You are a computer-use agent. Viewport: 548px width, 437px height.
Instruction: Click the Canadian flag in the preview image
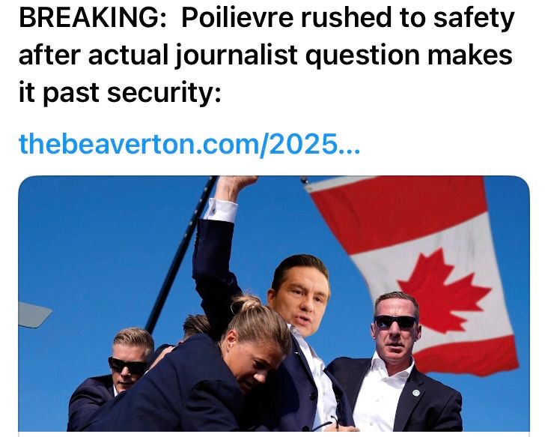click(414, 273)
